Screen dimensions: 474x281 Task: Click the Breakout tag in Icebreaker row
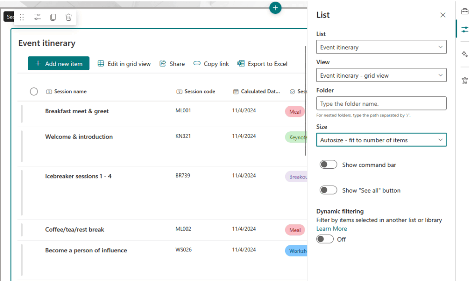click(296, 177)
